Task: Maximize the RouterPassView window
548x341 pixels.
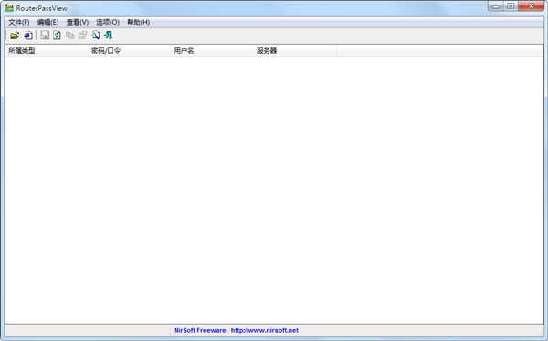Action: coord(511,6)
